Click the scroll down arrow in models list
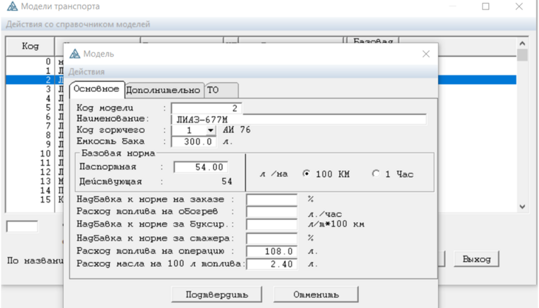Screen dimensions: 539x308 pos(522,207)
